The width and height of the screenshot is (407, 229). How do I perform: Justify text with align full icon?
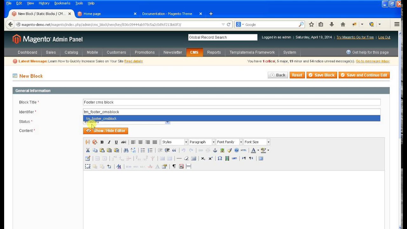(155, 142)
